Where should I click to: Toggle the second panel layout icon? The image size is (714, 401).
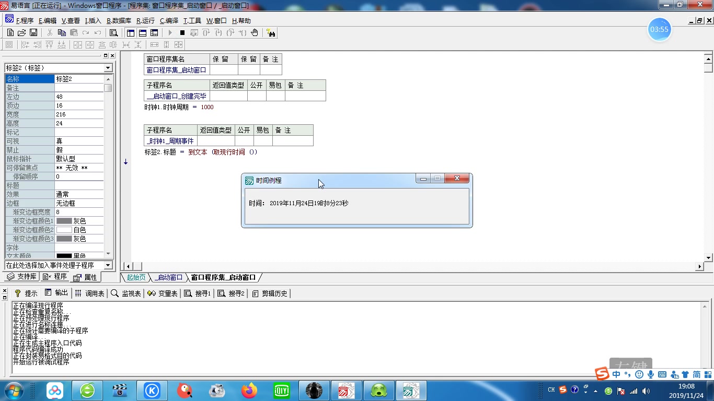coord(142,33)
